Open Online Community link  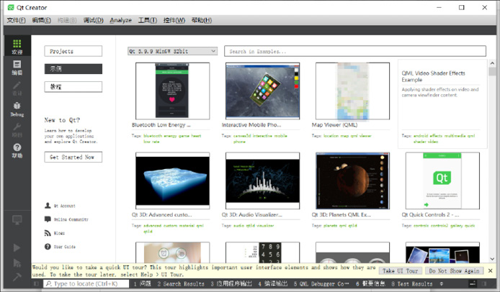coord(67,219)
